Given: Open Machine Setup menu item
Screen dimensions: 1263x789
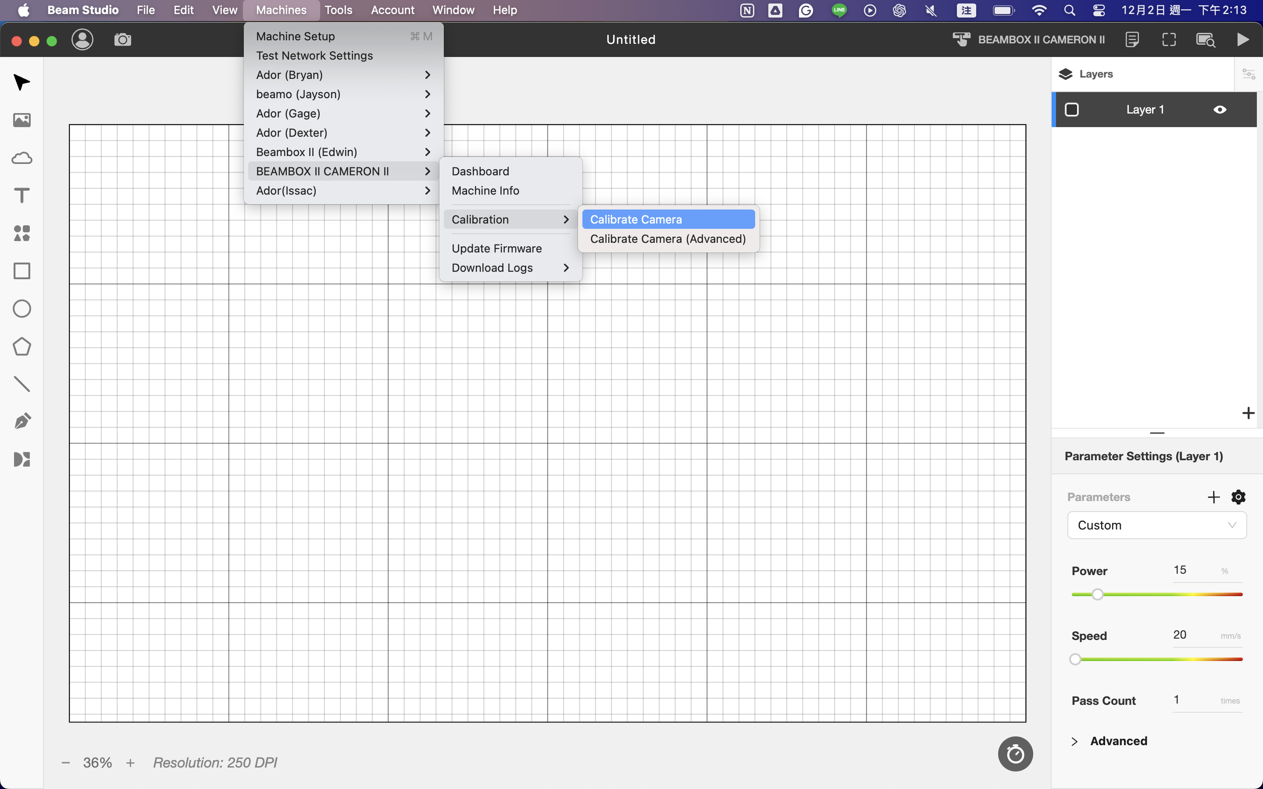Looking at the screenshot, I should (x=343, y=36).
